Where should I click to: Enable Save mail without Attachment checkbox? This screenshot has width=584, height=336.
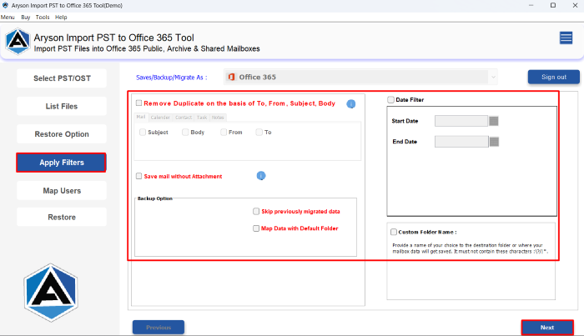139,176
